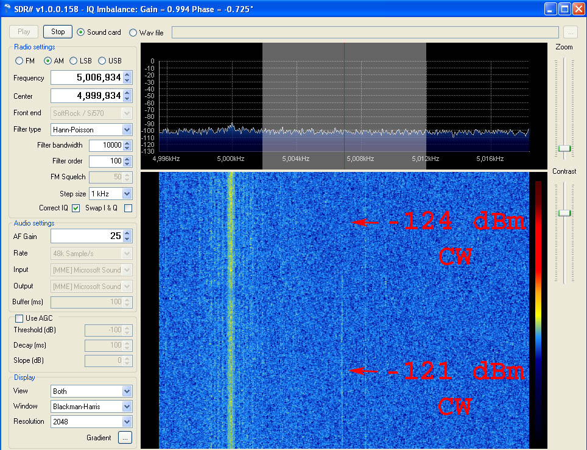Click the 5,004kHz axis label
The width and height of the screenshot is (587, 450).
296,159
